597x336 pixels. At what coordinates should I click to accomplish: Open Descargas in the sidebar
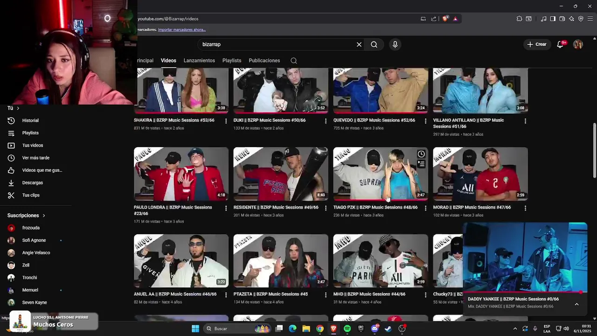pyautogui.click(x=33, y=183)
